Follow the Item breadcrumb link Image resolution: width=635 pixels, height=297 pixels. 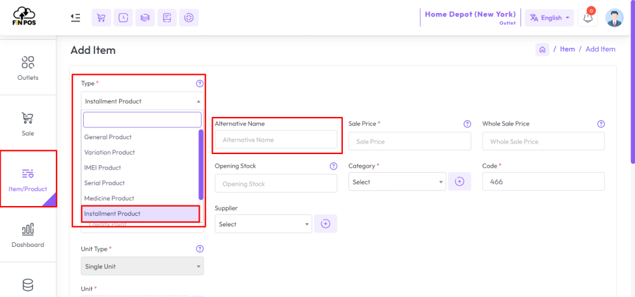point(567,49)
